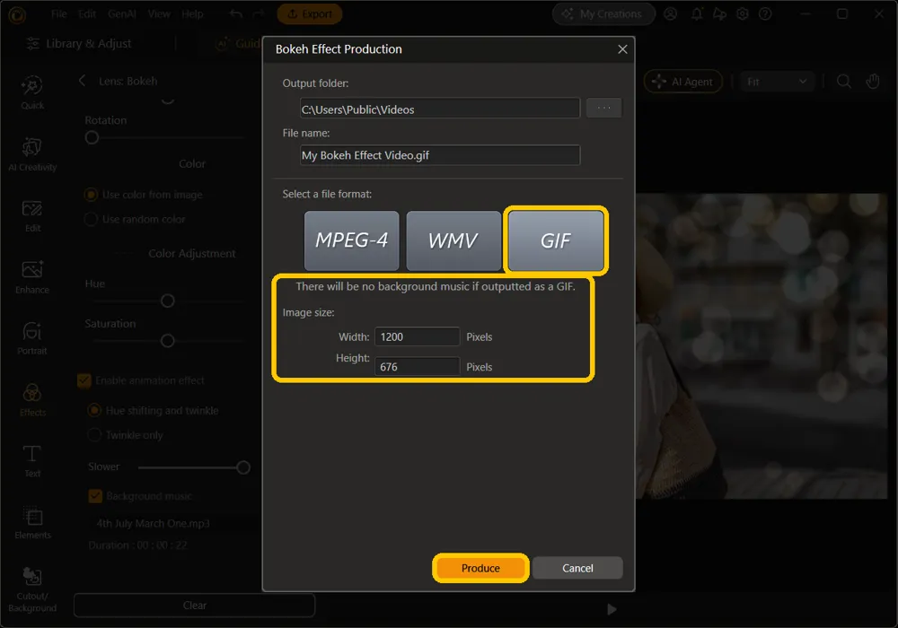Image resolution: width=898 pixels, height=628 pixels.
Task: Play the animation preview
Action: click(612, 609)
